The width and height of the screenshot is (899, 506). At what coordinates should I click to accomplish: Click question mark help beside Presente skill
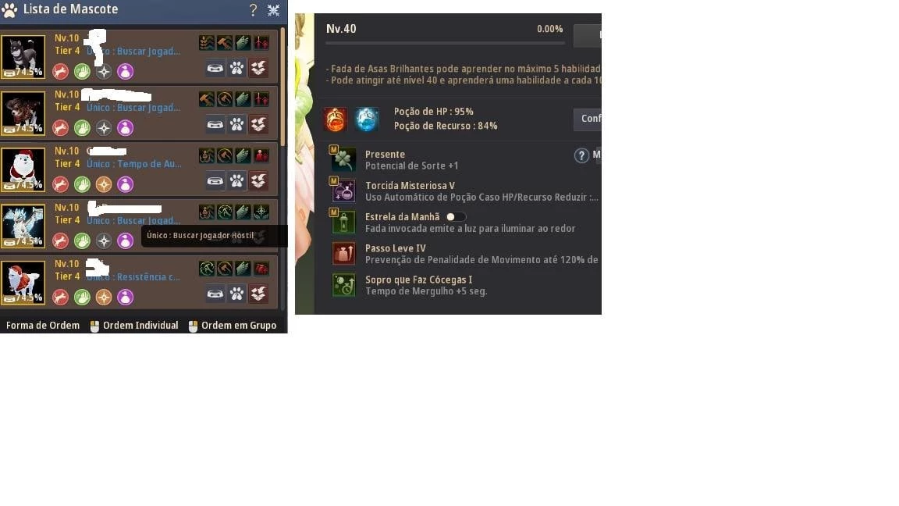click(x=581, y=155)
